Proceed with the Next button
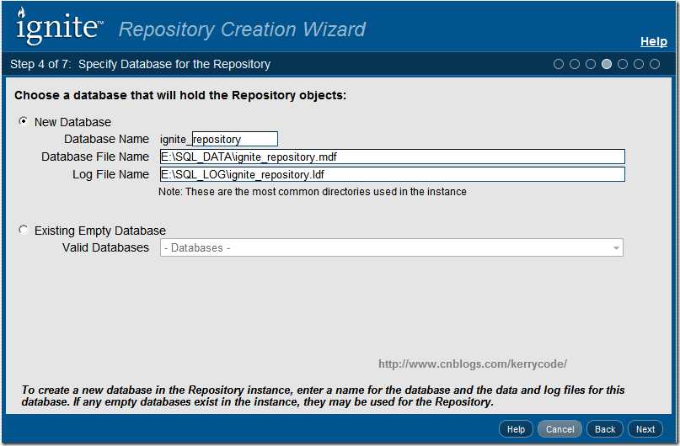Viewport: 680px width, 446px height. click(x=645, y=429)
